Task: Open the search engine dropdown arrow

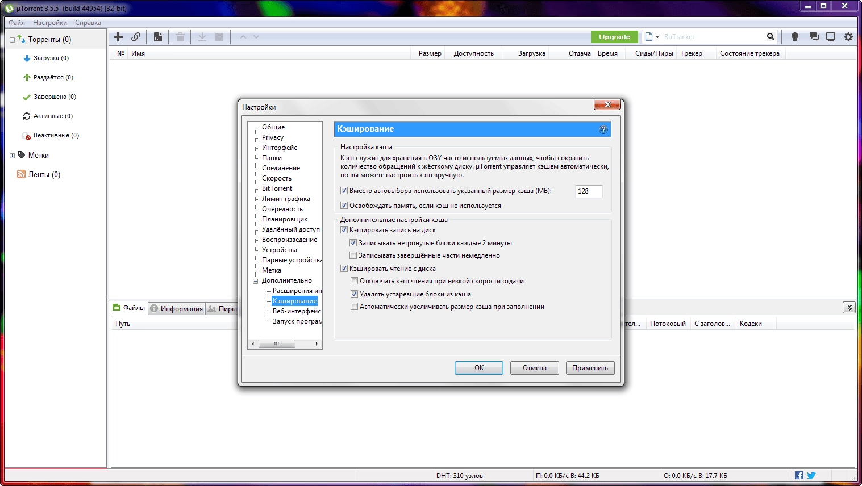Action: point(657,37)
